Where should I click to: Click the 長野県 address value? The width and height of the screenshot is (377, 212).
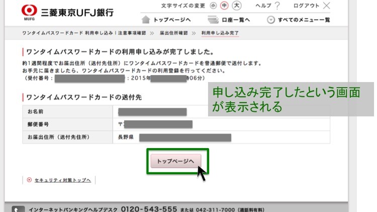(x=126, y=137)
